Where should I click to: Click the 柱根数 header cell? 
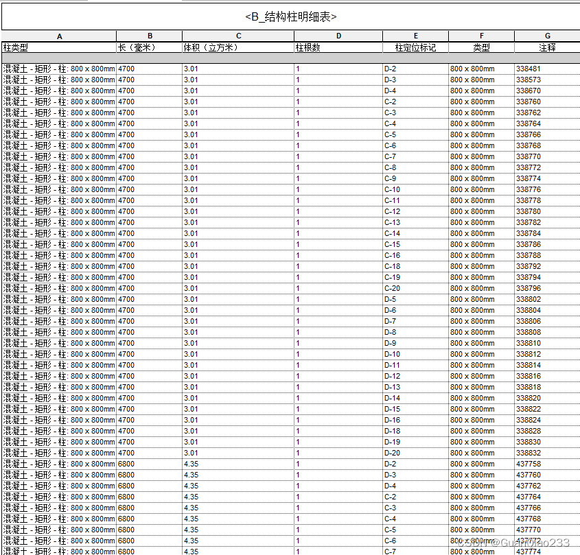[338, 47]
